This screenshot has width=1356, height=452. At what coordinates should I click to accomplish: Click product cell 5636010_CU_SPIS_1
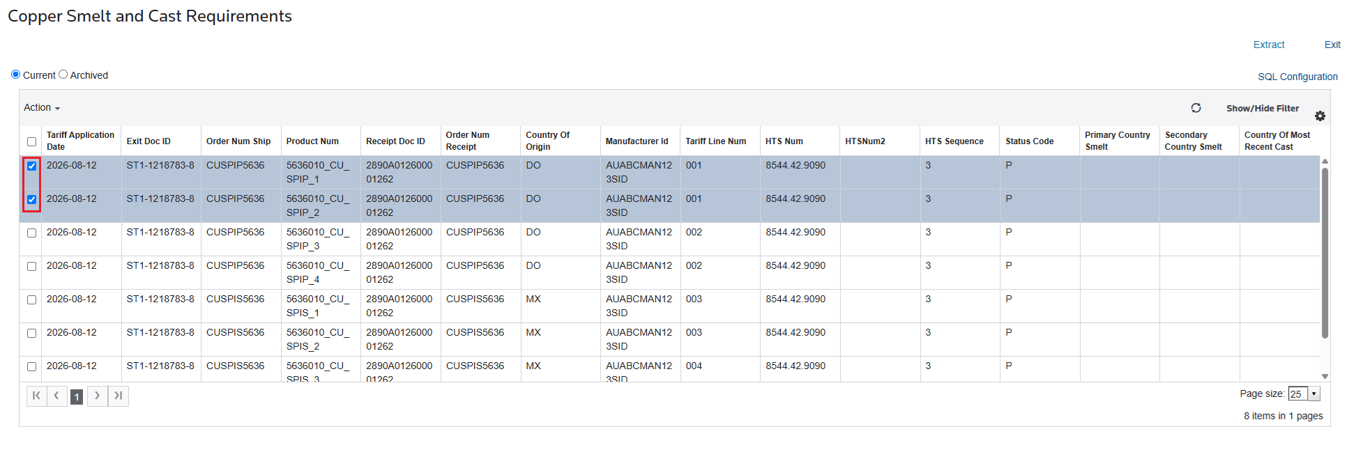pos(321,306)
